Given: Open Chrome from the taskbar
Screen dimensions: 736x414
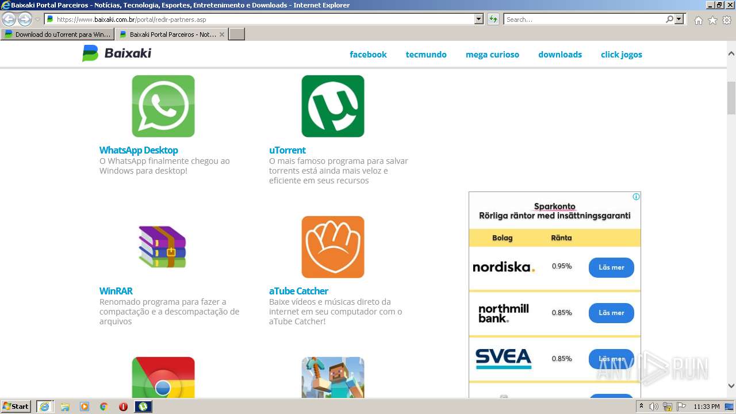Looking at the screenshot, I should [x=103, y=407].
